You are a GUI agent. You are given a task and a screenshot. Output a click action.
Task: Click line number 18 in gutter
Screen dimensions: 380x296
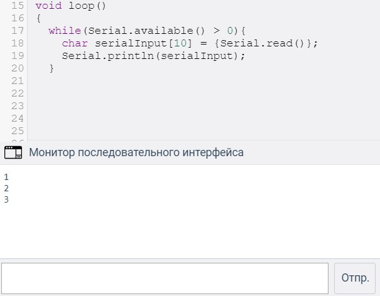coord(18,43)
